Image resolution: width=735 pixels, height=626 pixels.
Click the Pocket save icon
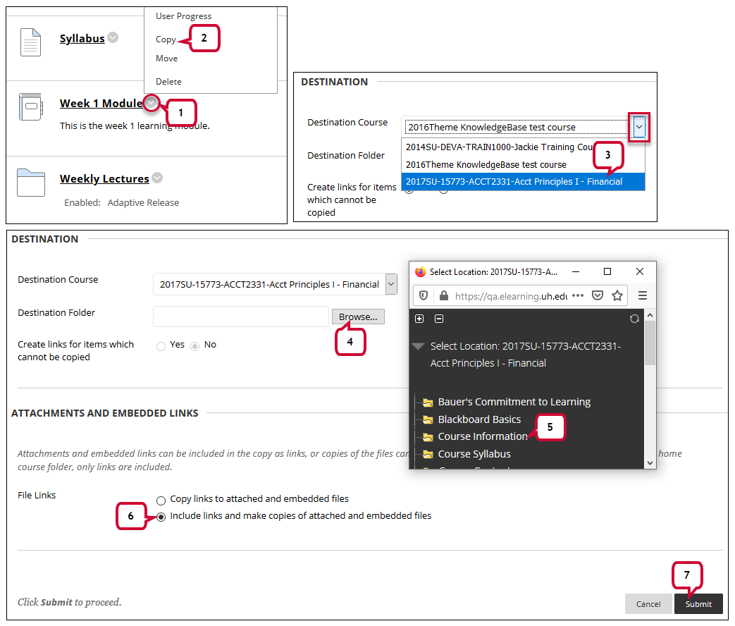coord(597,295)
